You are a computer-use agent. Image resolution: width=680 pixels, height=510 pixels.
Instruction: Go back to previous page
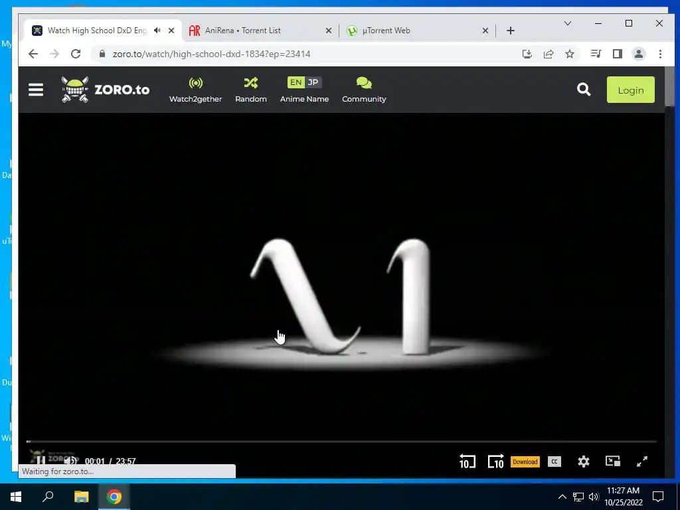[33, 54]
